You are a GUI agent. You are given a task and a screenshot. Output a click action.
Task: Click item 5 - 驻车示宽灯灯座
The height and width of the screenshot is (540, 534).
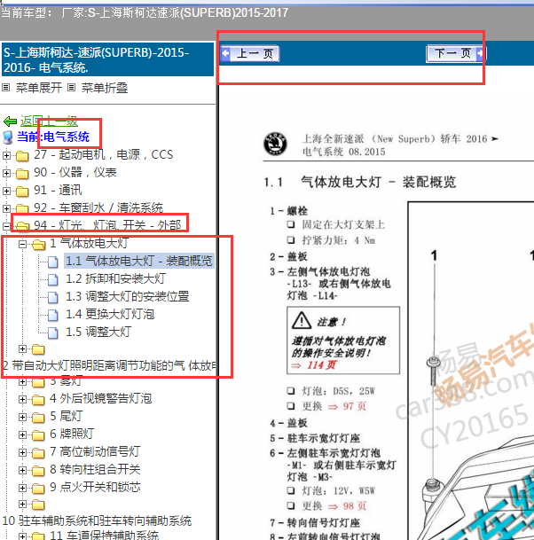(315, 438)
